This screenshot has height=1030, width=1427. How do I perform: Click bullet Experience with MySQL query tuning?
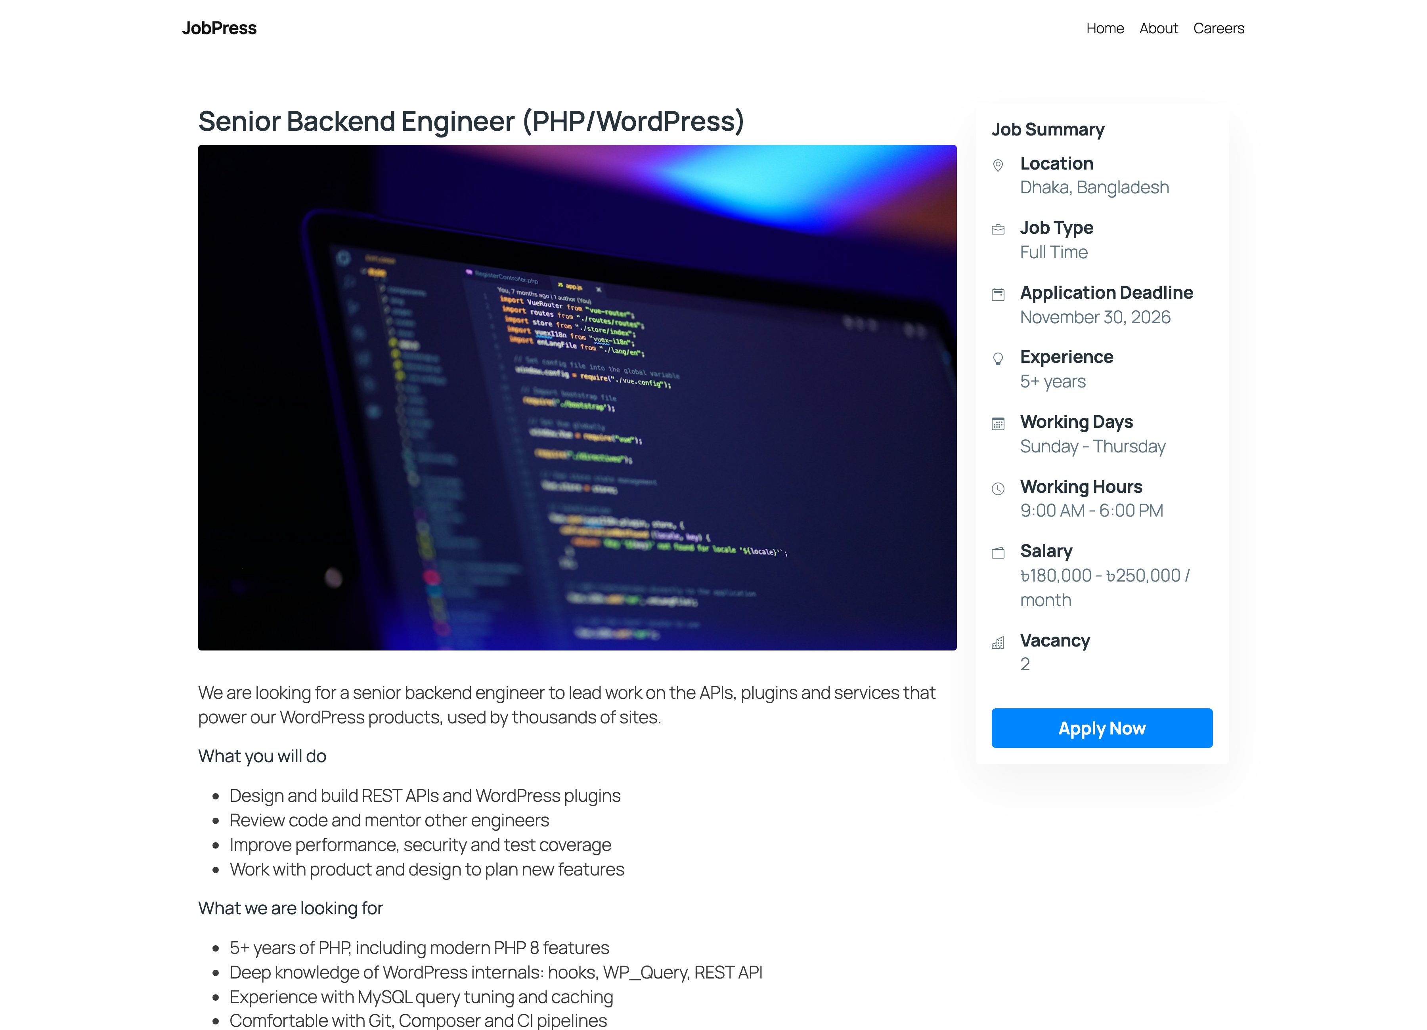pyautogui.click(x=421, y=997)
